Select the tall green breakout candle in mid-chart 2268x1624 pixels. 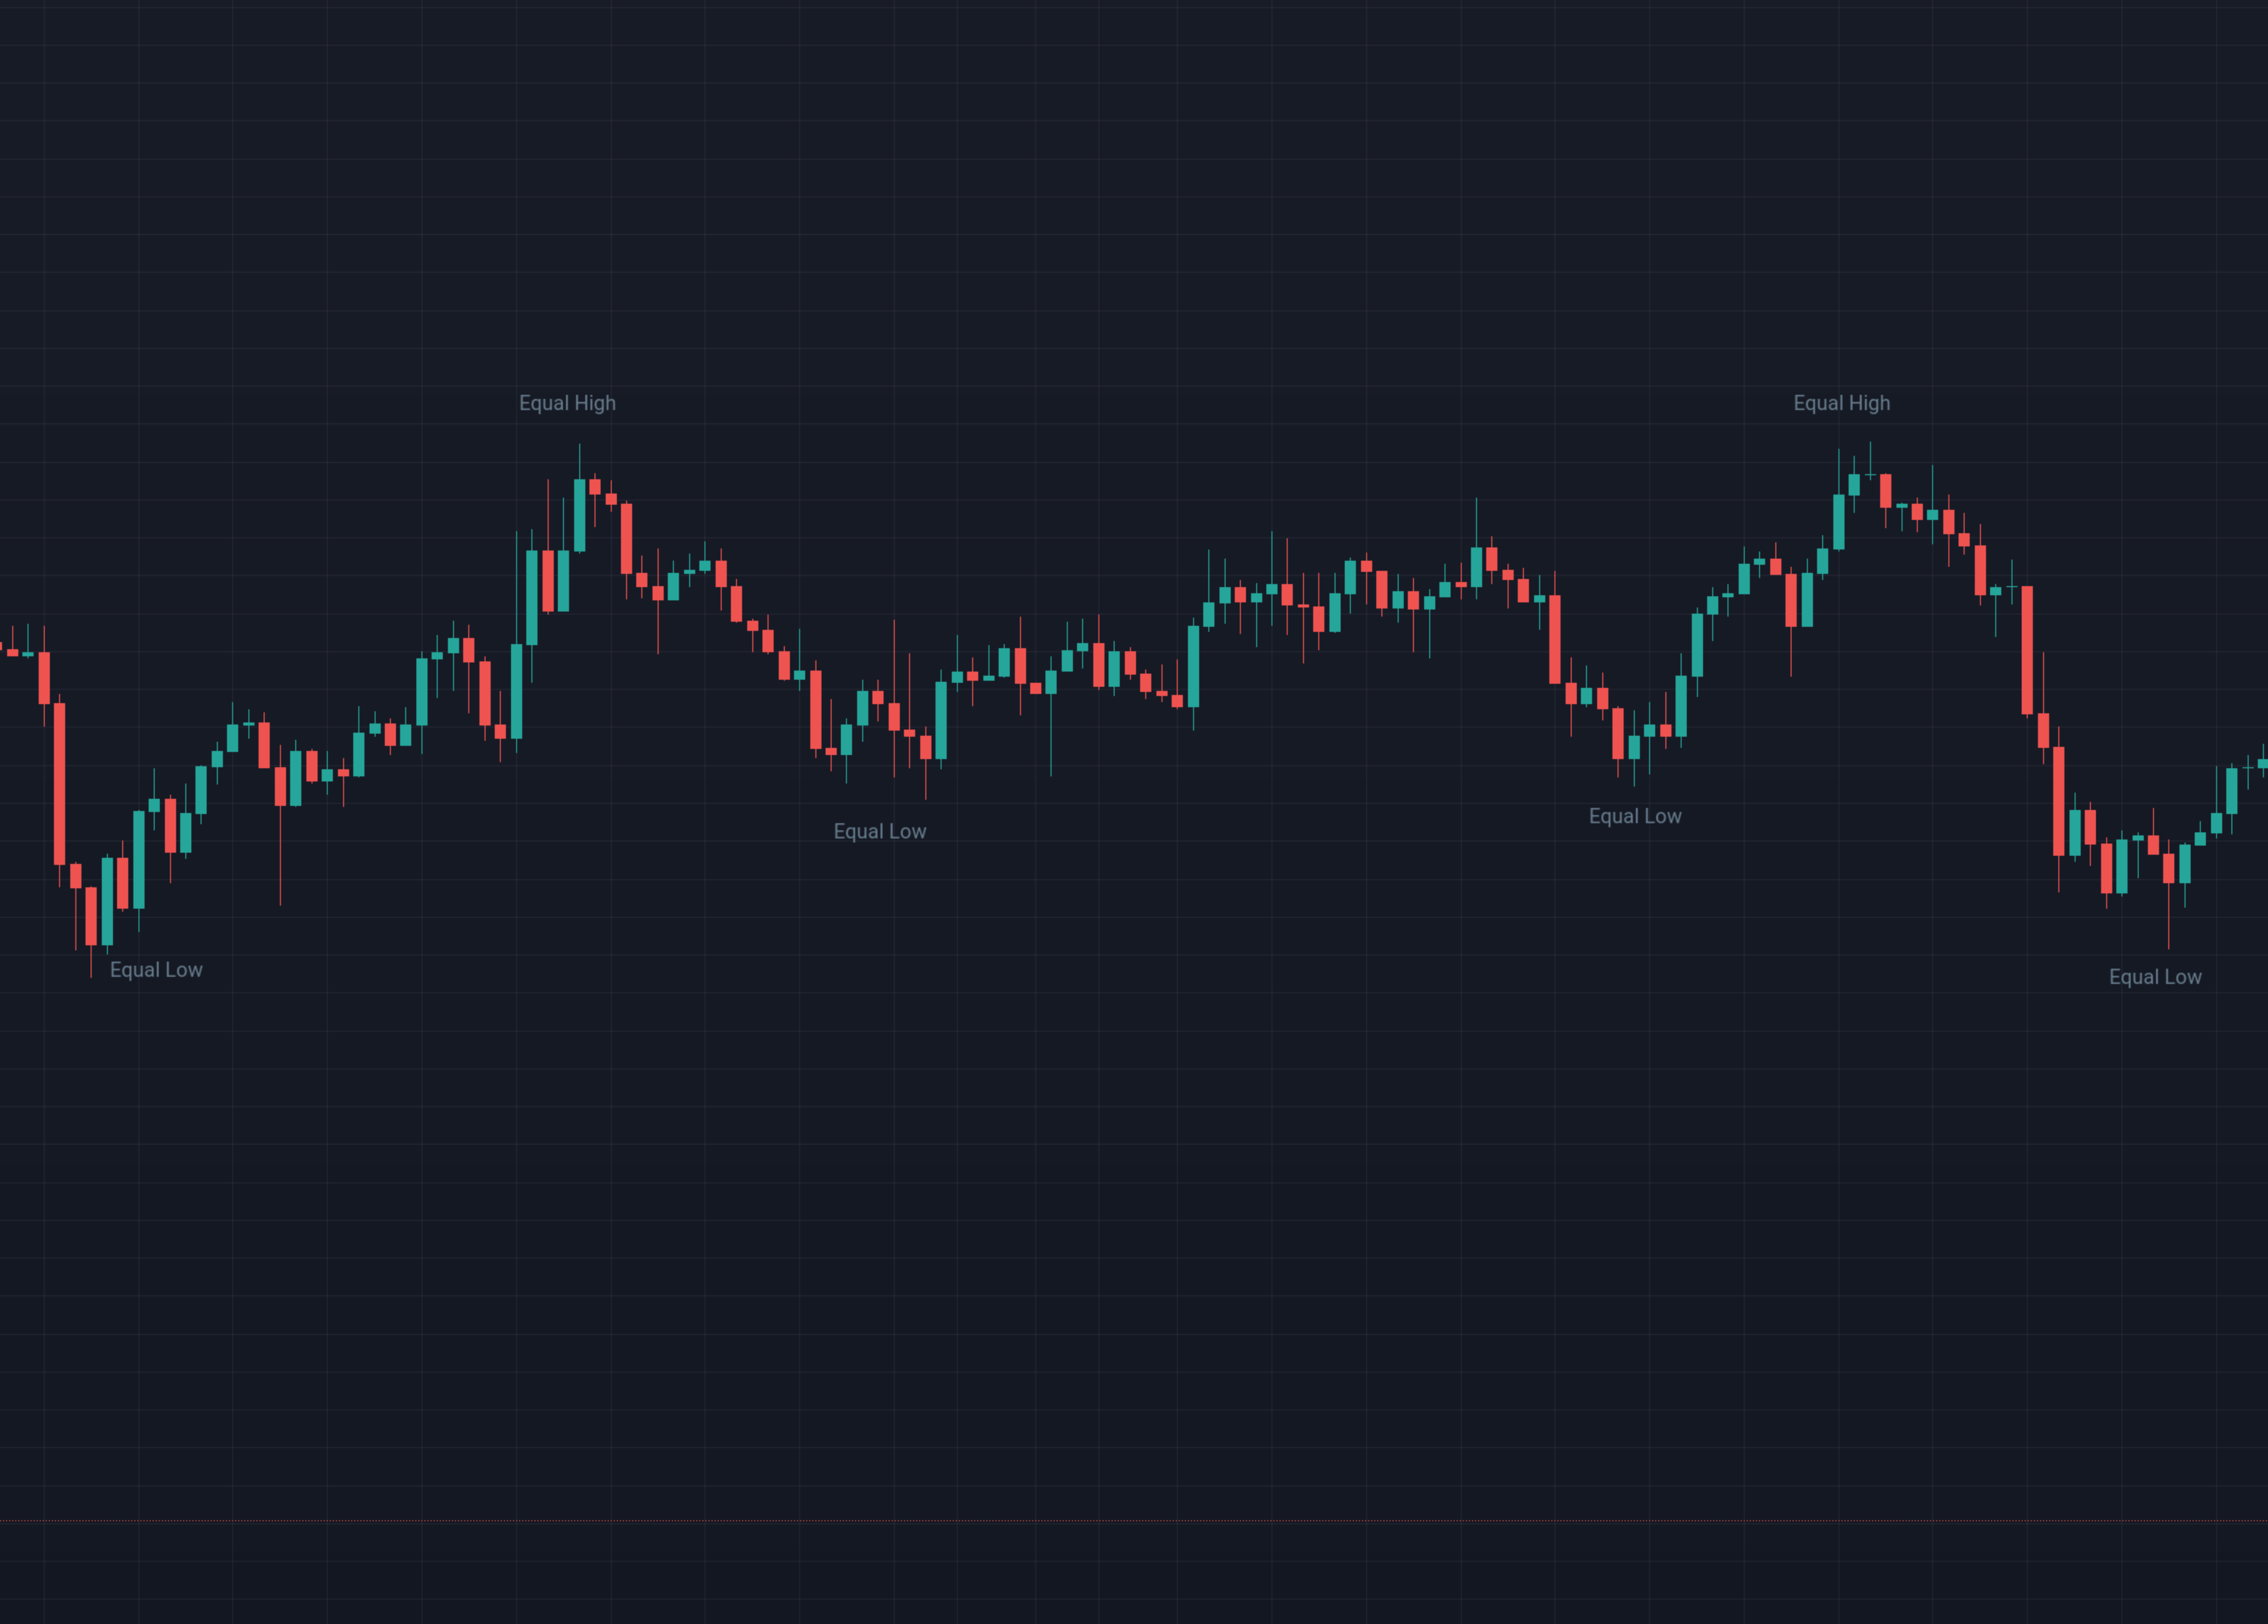point(1193,665)
